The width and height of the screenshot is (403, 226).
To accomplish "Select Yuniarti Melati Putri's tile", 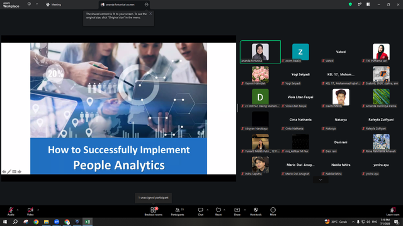I will (x=260, y=143).
